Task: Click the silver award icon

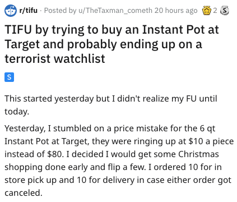Action: click(x=225, y=11)
